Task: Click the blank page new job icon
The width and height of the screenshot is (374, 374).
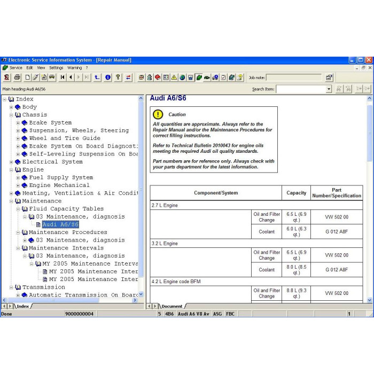Action: click(x=28, y=77)
